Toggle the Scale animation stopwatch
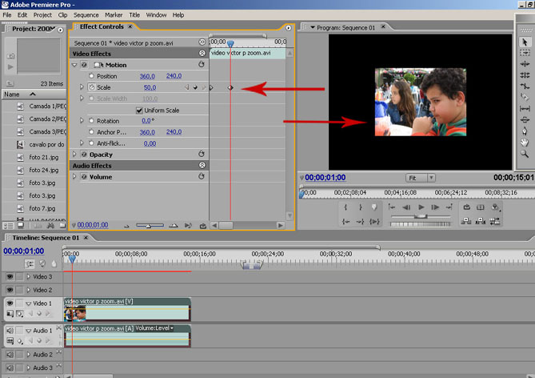Viewport: 535px width, 378px height. 92,87
